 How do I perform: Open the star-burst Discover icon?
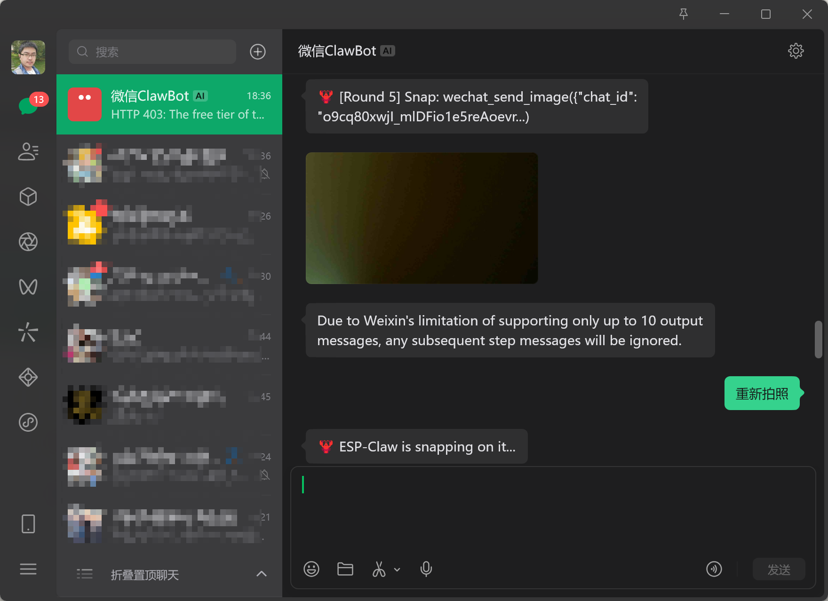[x=28, y=332]
